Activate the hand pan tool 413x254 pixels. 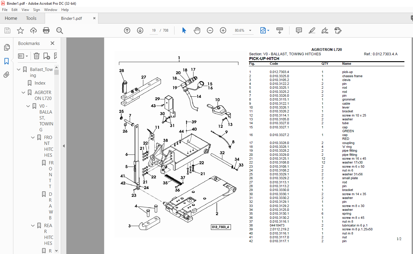(197, 30)
